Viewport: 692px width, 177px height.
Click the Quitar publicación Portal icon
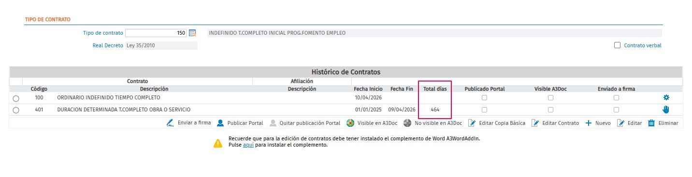click(x=274, y=123)
